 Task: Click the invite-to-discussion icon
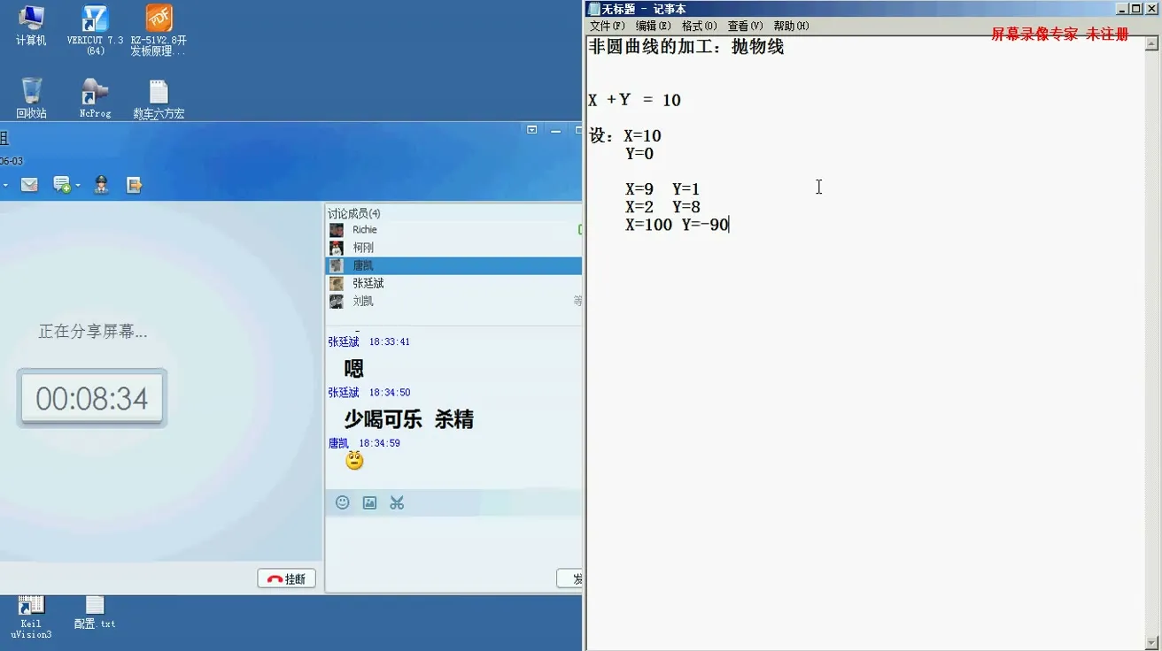62,185
